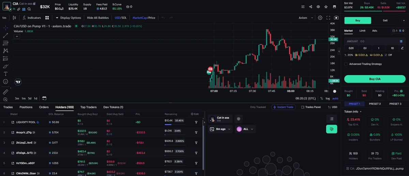The height and width of the screenshot is (176, 409).
Task: Toggle auto scale on chart
Action: (335, 98)
